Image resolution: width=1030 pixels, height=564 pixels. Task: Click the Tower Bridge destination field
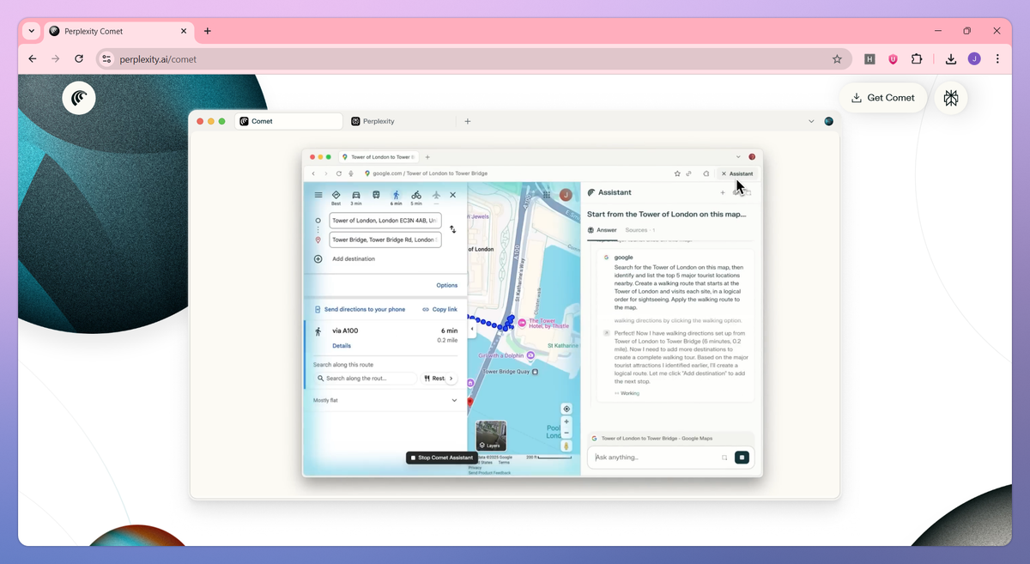(385, 240)
